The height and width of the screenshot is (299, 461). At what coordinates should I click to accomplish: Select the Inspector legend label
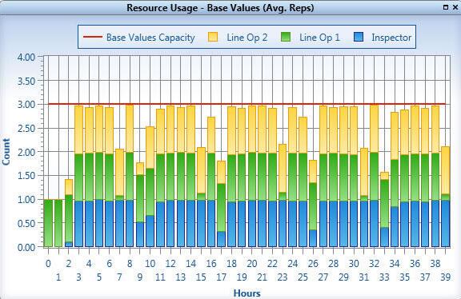click(391, 38)
